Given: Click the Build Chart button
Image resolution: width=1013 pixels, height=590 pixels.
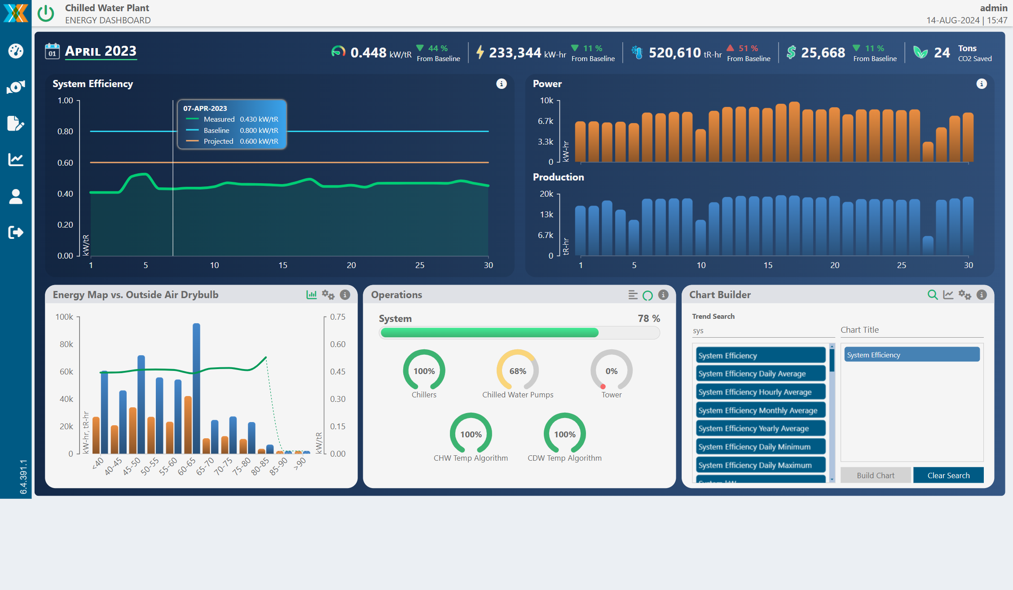Looking at the screenshot, I should tap(875, 475).
